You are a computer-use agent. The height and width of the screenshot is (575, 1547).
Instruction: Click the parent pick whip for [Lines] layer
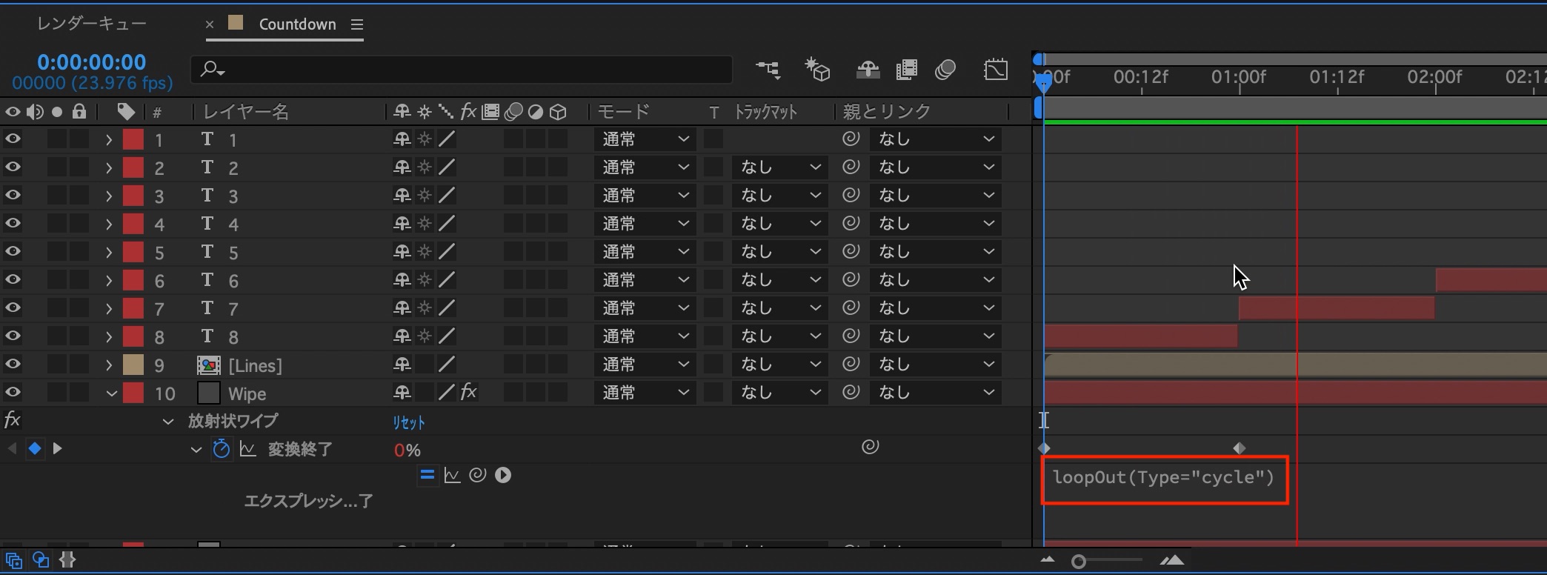(x=851, y=364)
